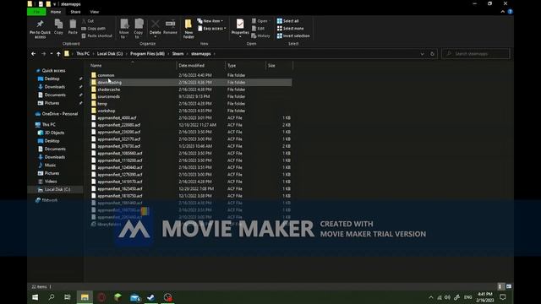Click the Paste icon in ribbon
The height and width of the screenshot is (304, 541).
click(73, 27)
